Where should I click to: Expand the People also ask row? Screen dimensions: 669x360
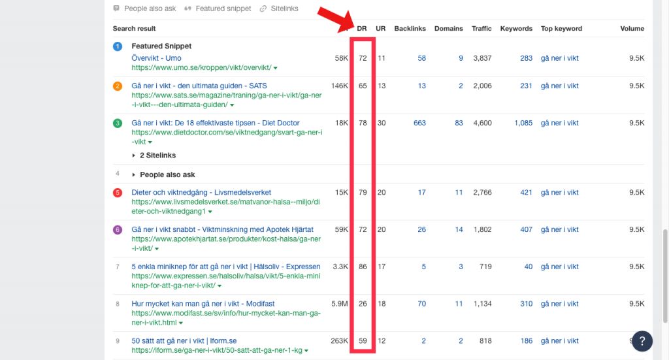pos(163,174)
